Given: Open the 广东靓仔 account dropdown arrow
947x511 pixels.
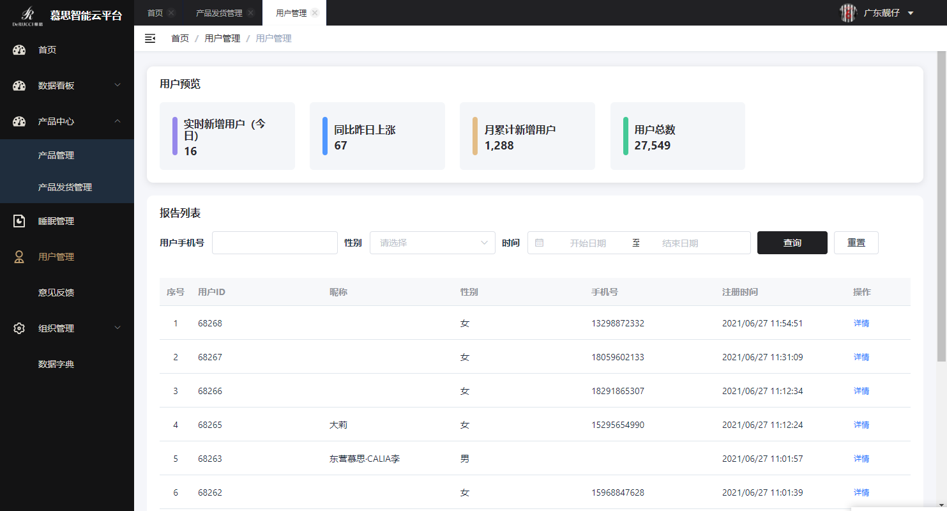Looking at the screenshot, I should click(x=911, y=13).
